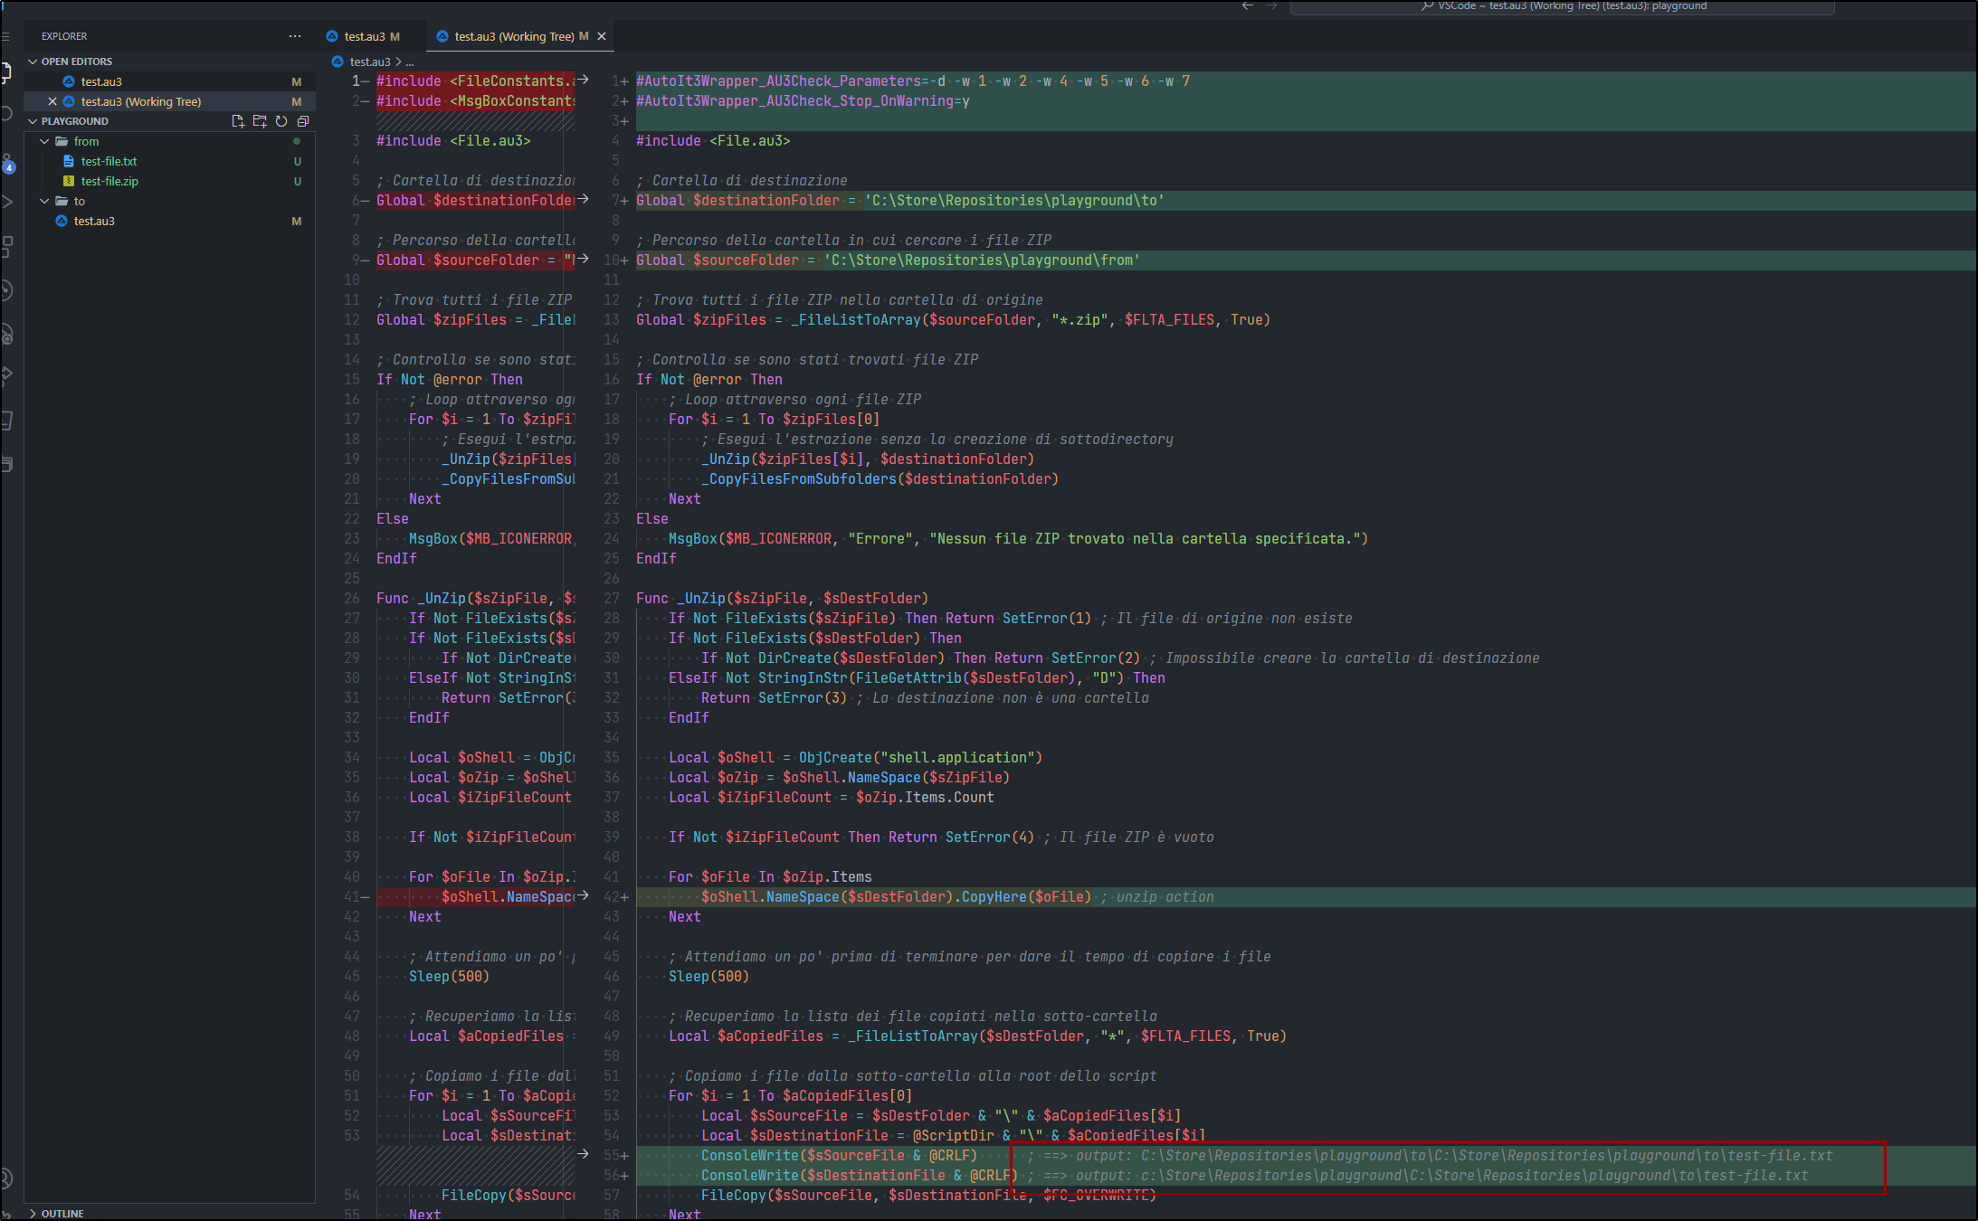Click '; unzip action' comment on line 42
Screen dimensions: 1978x1221
(1157, 896)
